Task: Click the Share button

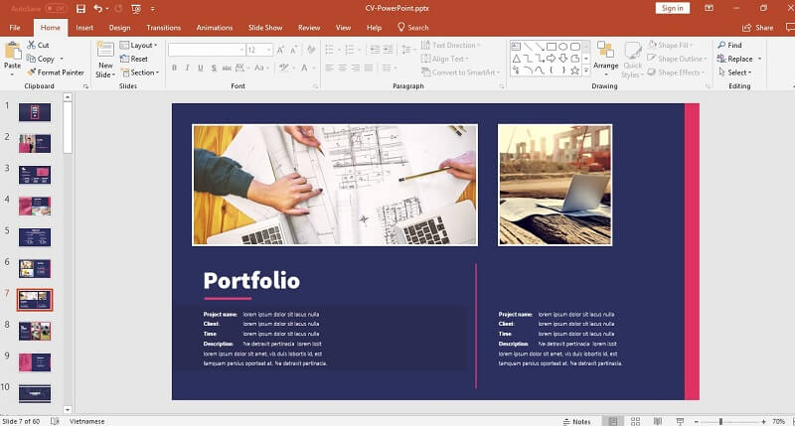Action: [x=758, y=27]
